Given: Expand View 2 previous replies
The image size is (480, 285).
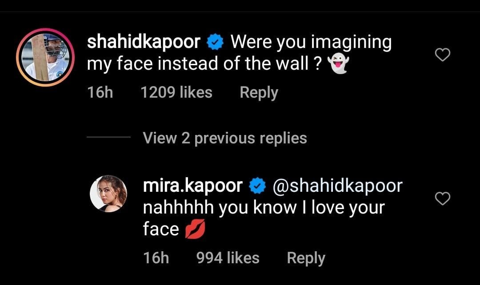Looking at the screenshot, I should pos(225,138).
